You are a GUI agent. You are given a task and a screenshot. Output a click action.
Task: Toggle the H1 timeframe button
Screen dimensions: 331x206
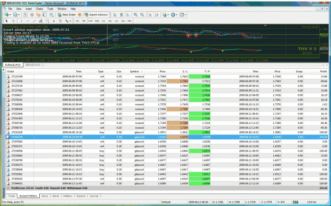[x=104, y=21]
